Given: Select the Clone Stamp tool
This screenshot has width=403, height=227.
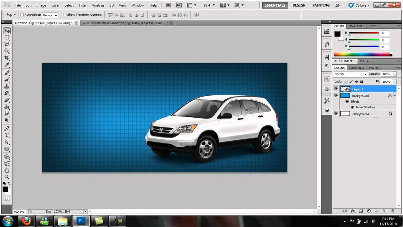Looking at the screenshot, I should pyautogui.click(x=7, y=86).
